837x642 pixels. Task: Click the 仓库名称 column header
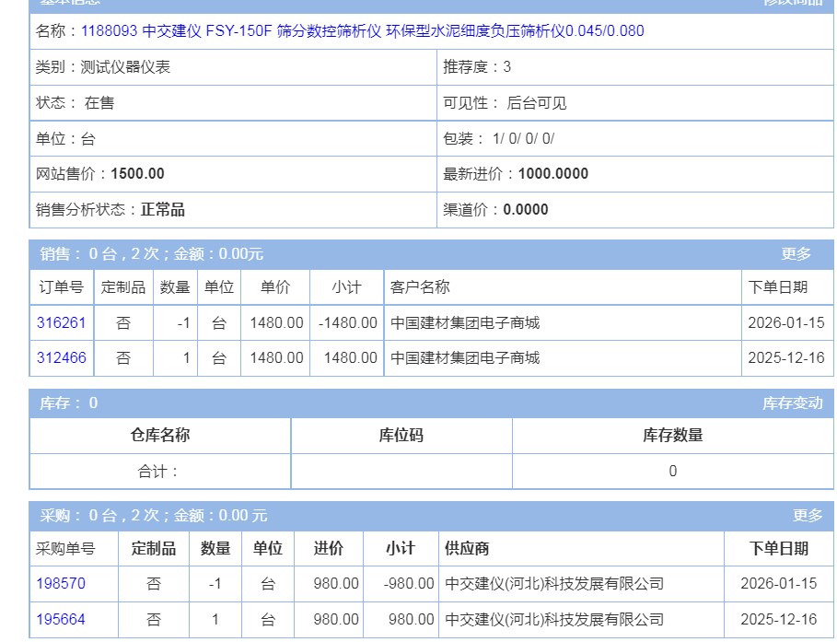[160, 436]
